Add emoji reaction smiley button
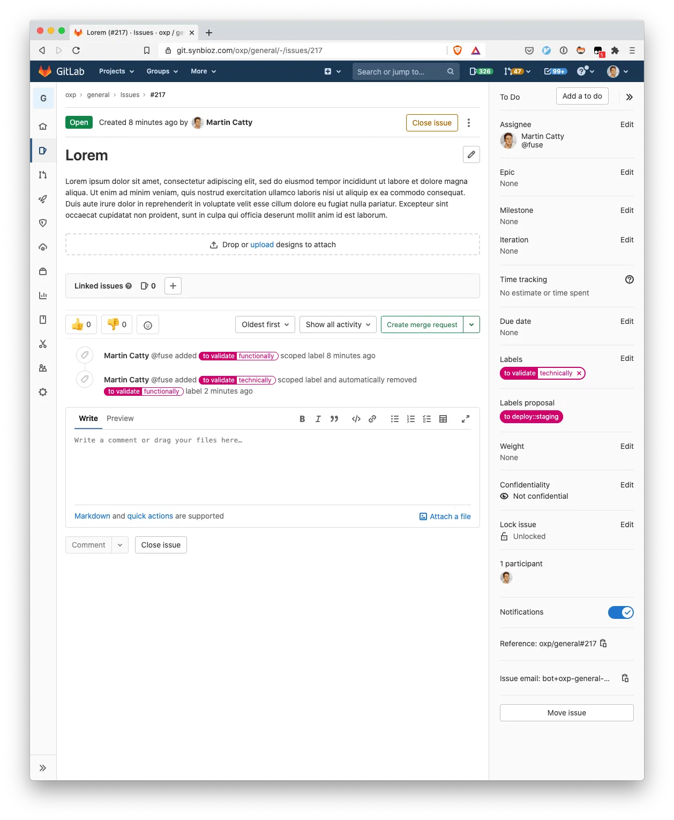Image resolution: width=674 pixels, height=820 pixels. coord(148,325)
